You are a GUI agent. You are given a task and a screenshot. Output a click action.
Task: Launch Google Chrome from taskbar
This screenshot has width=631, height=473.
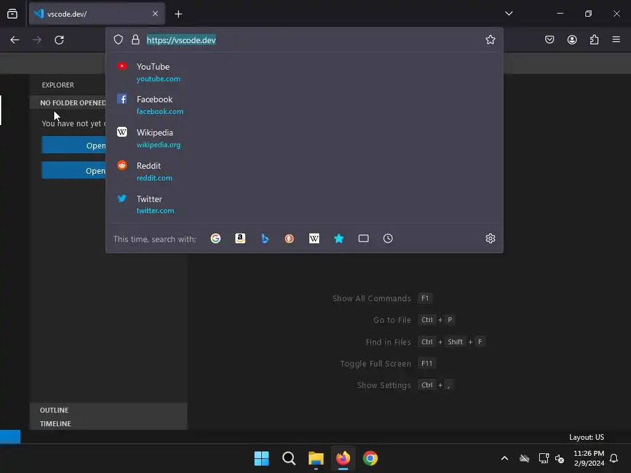coord(370,458)
